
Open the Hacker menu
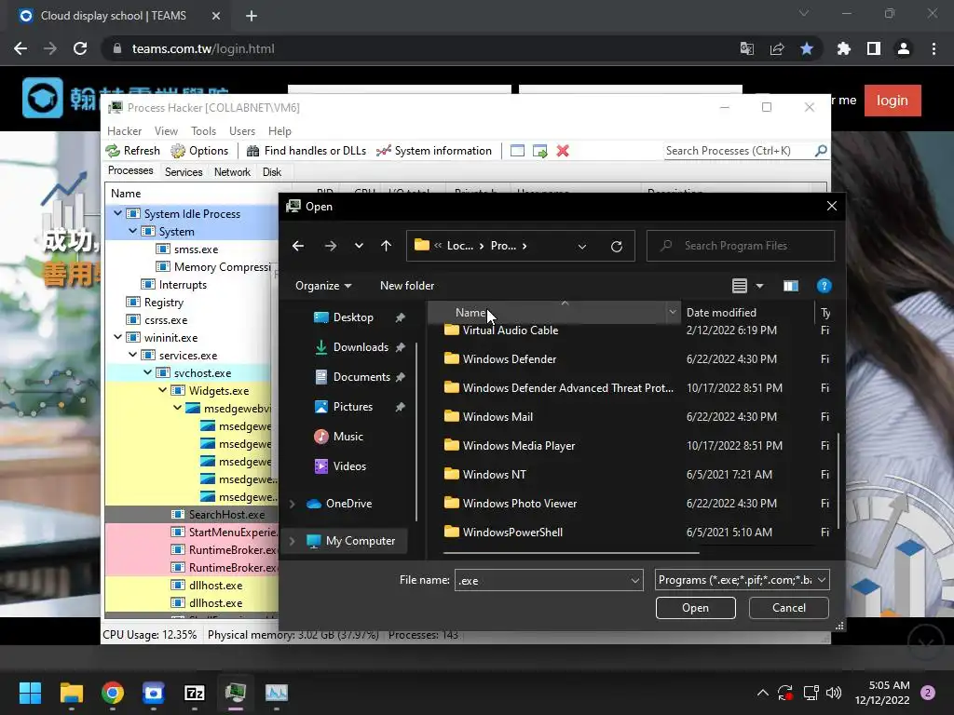coord(124,130)
